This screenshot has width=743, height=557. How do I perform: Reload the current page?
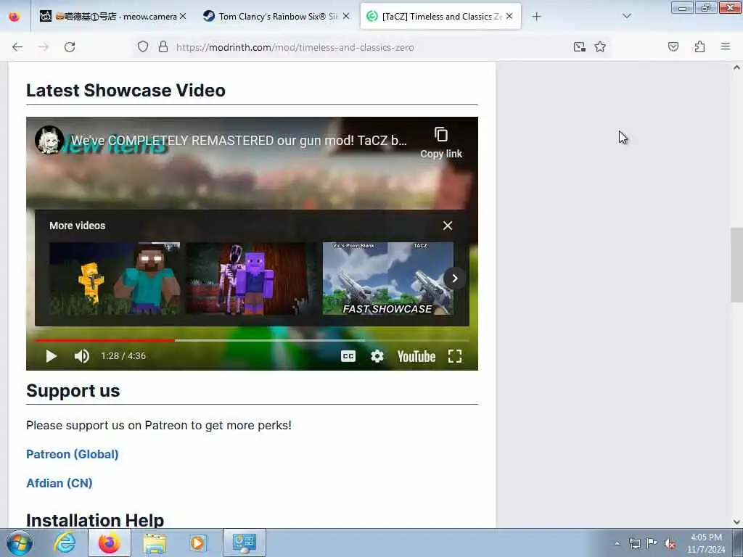tap(70, 47)
